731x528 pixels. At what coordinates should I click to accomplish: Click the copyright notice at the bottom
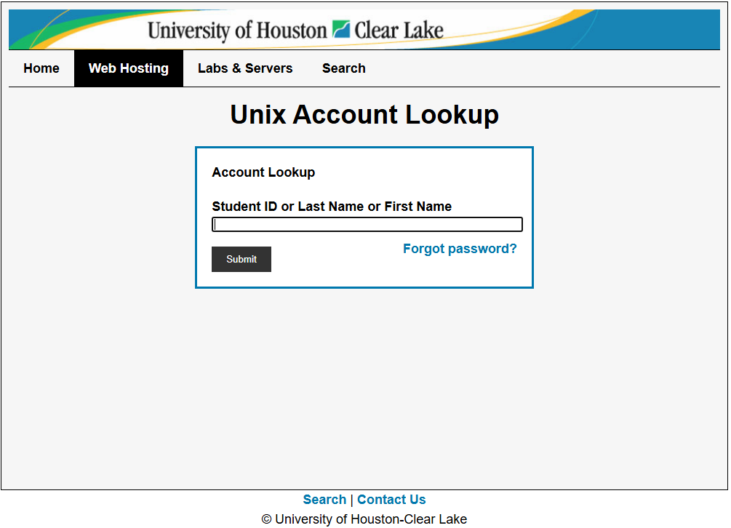click(x=364, y=519)
